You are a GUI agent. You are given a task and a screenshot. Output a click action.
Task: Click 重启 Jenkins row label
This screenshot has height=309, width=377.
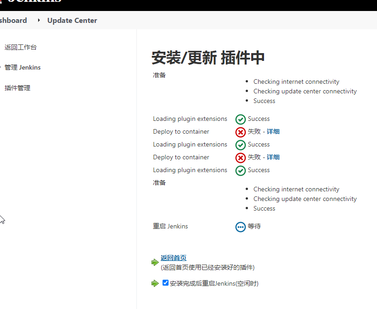tap(170, 226)
